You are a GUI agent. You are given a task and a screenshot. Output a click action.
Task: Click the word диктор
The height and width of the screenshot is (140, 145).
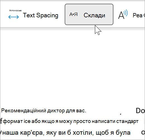(56, 111)
